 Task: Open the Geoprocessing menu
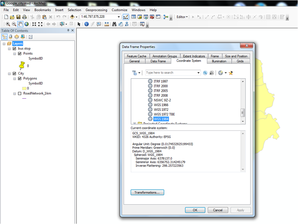(96, 10)
